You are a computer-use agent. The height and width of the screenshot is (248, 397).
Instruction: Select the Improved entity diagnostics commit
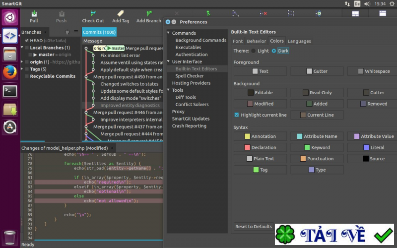130,105
